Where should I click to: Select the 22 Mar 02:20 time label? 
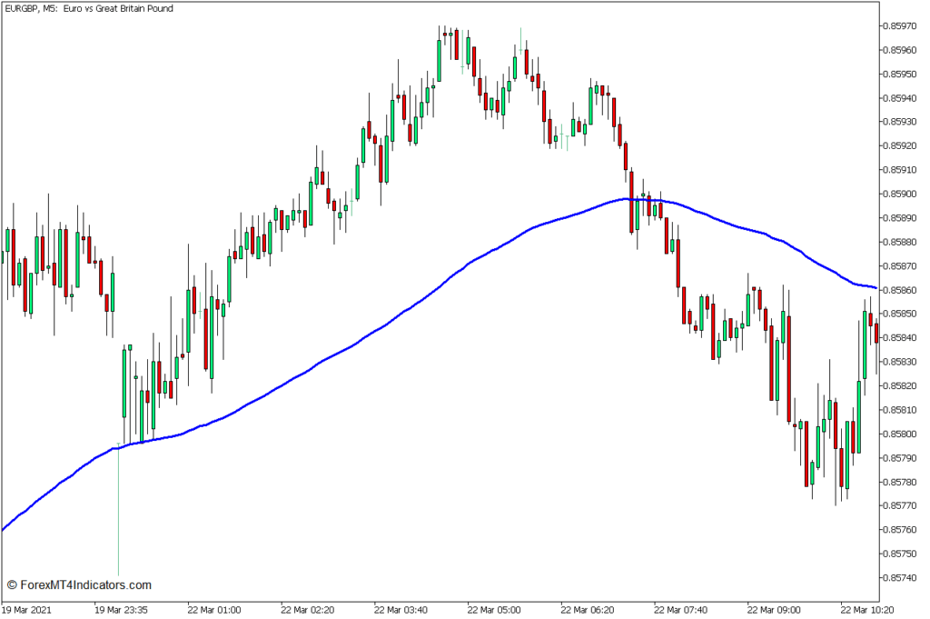pos(309,609)
